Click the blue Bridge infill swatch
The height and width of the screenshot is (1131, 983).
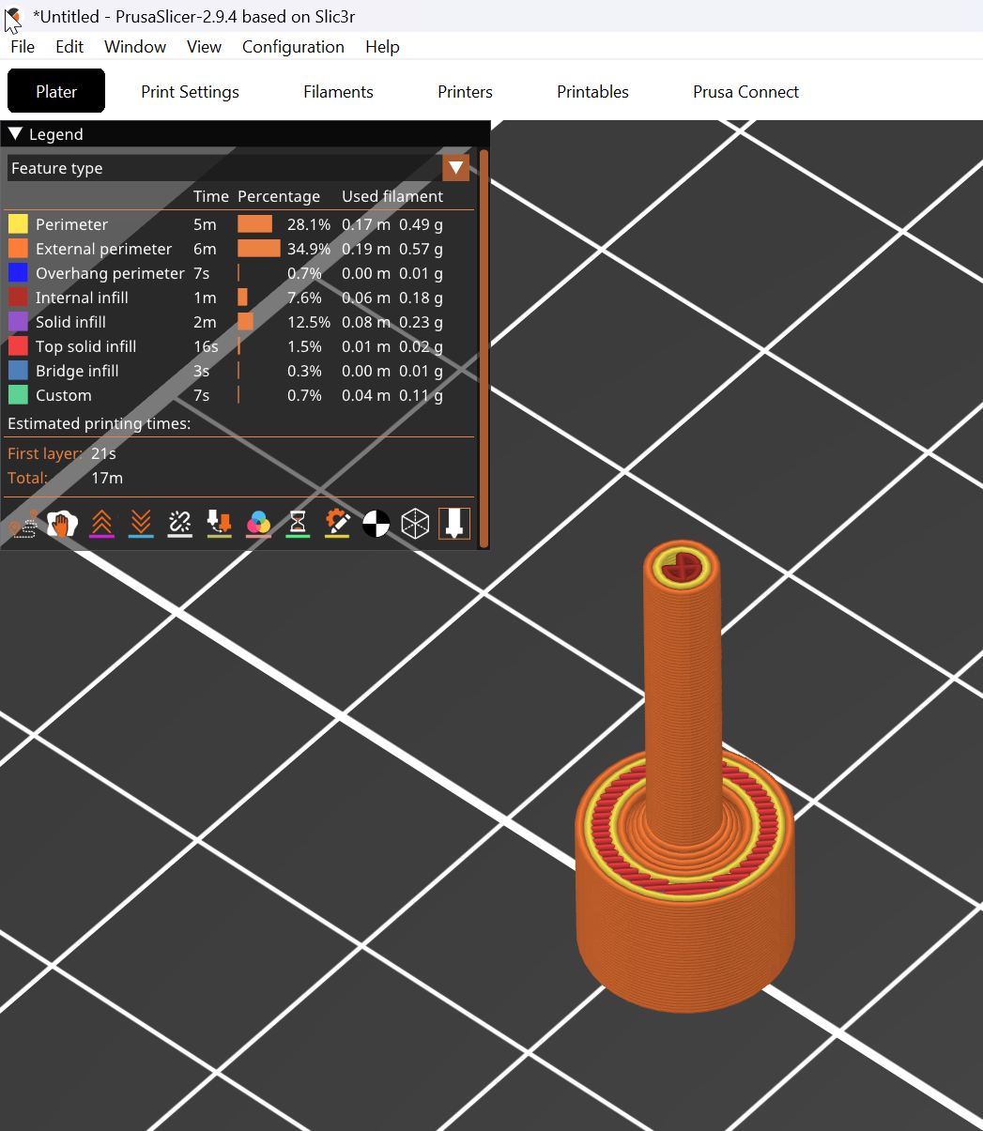18,371
